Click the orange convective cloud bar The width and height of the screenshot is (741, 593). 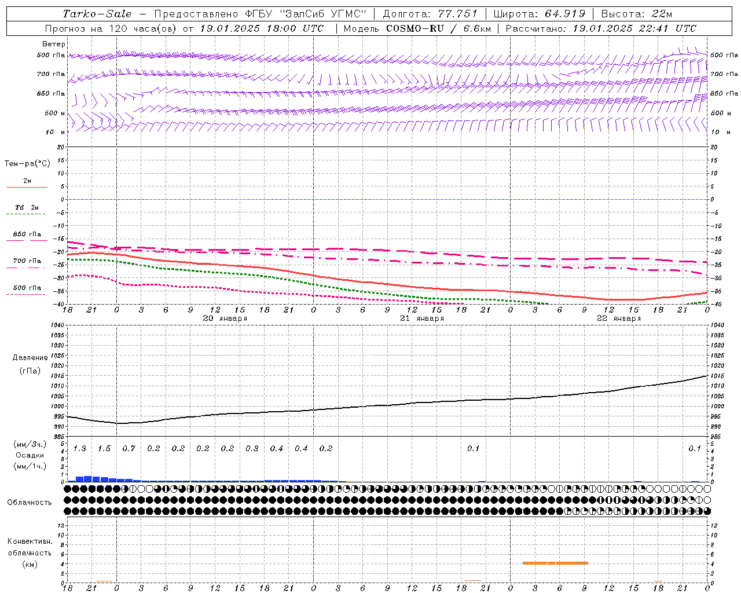(555, 563)
